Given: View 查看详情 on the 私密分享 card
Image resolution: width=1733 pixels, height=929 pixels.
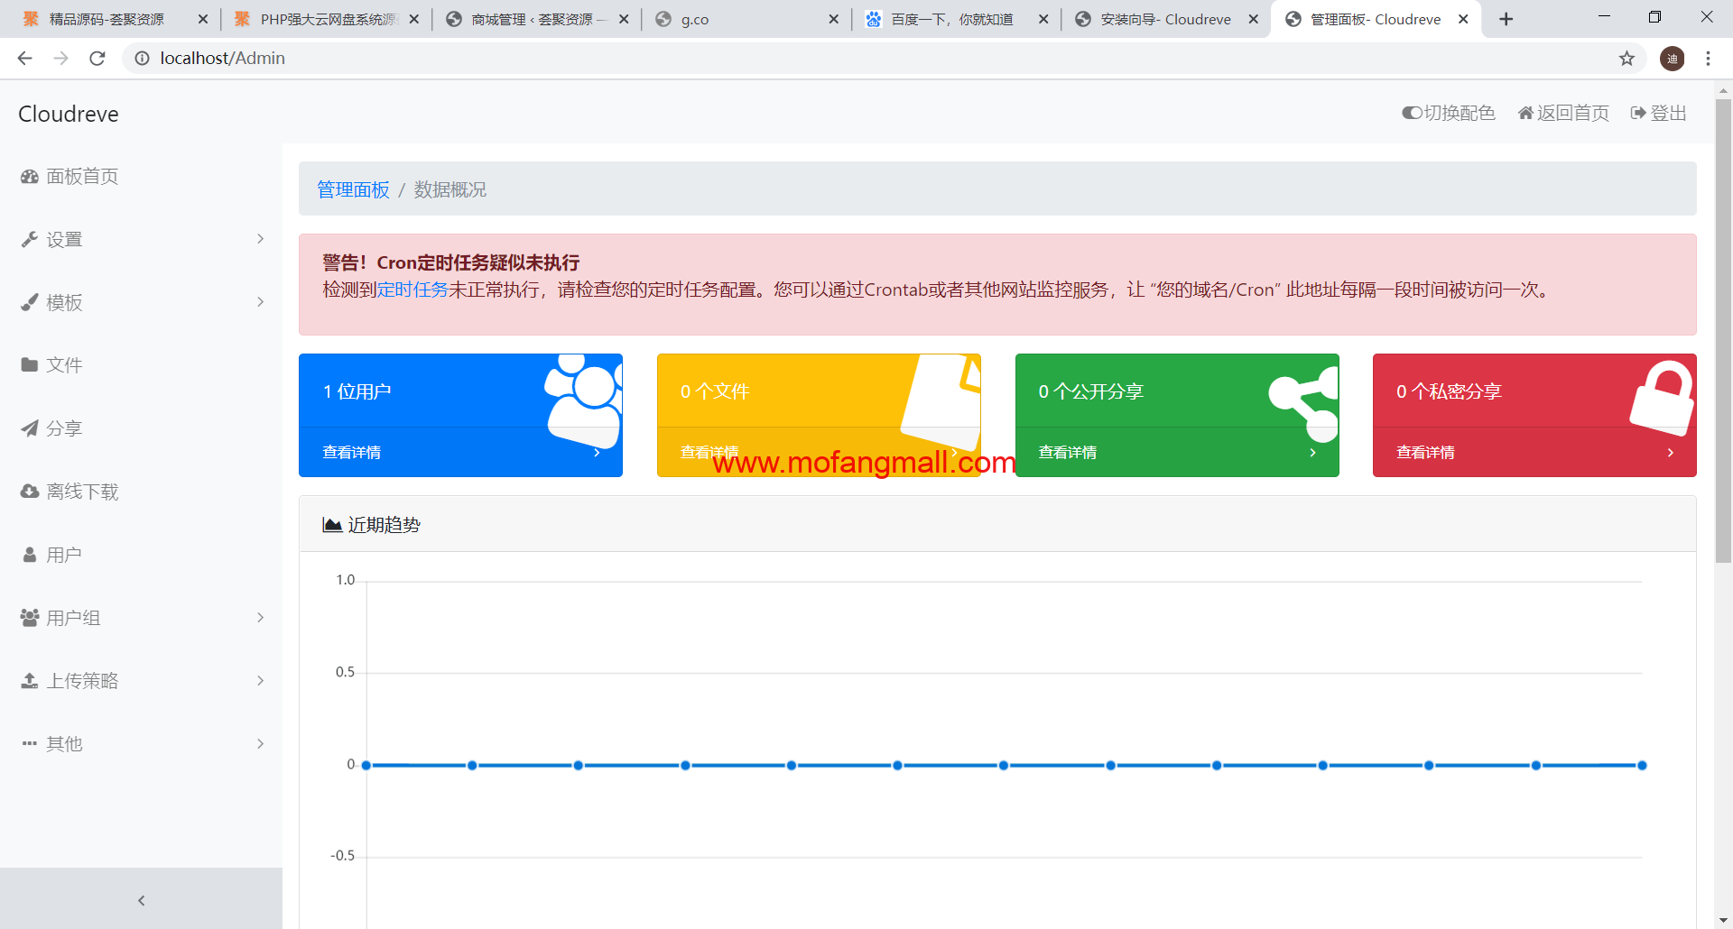Looking at the screenshot, I should click(1426, 453).
